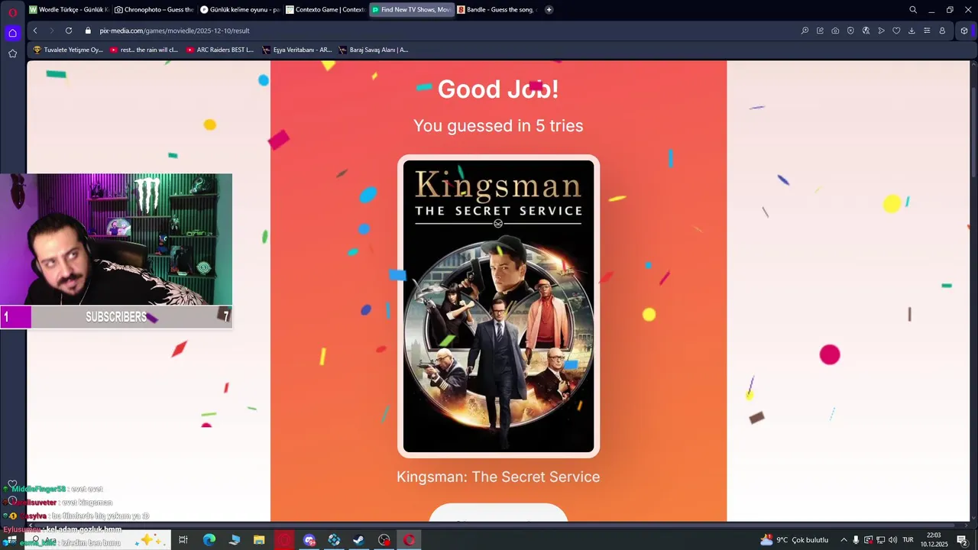This screenshot has height=550, width=978.
Task: Select the Find New TV Shows tab
Action: click(411, 10)
